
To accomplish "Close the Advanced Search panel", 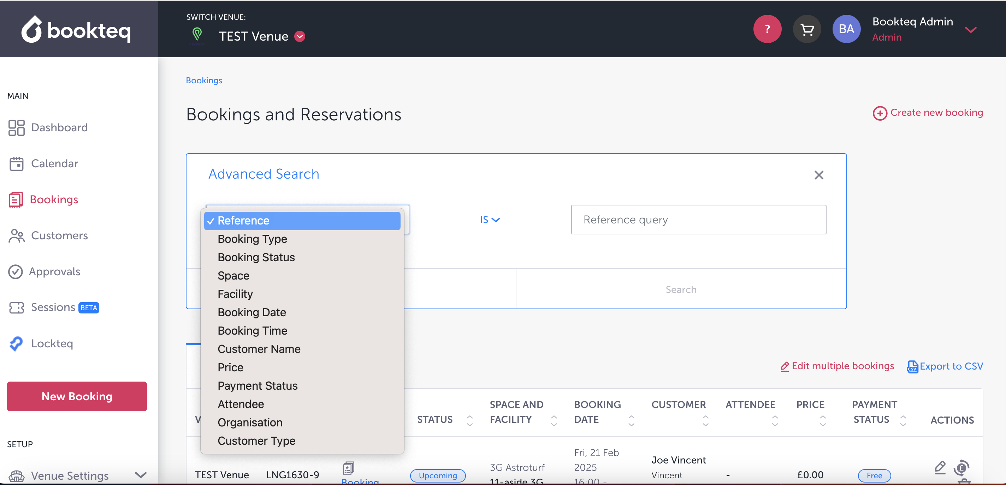I will [818, 175].
